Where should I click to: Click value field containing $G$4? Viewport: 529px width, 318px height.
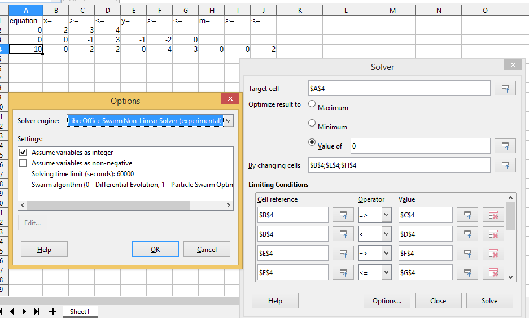coord(426,272)
